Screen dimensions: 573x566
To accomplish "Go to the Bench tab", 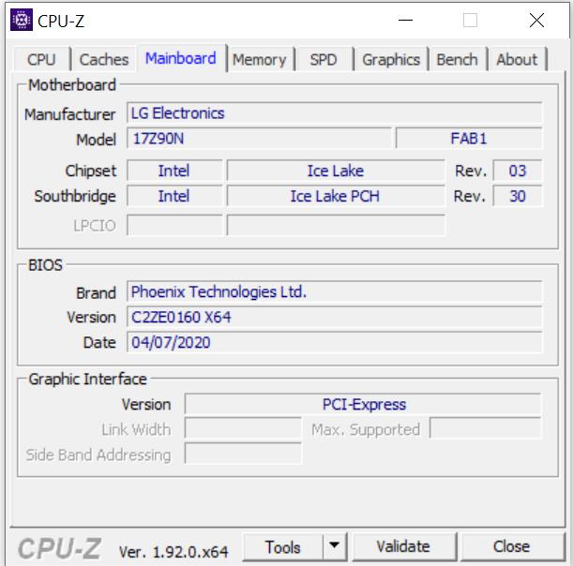I will coord(457,59).
